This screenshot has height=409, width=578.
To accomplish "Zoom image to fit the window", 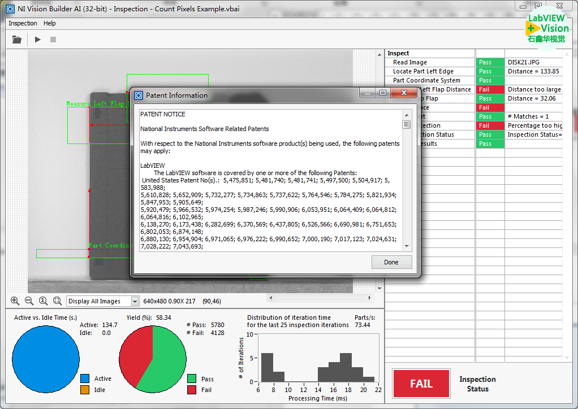I will pyautogui.click(x=57, y=301).
